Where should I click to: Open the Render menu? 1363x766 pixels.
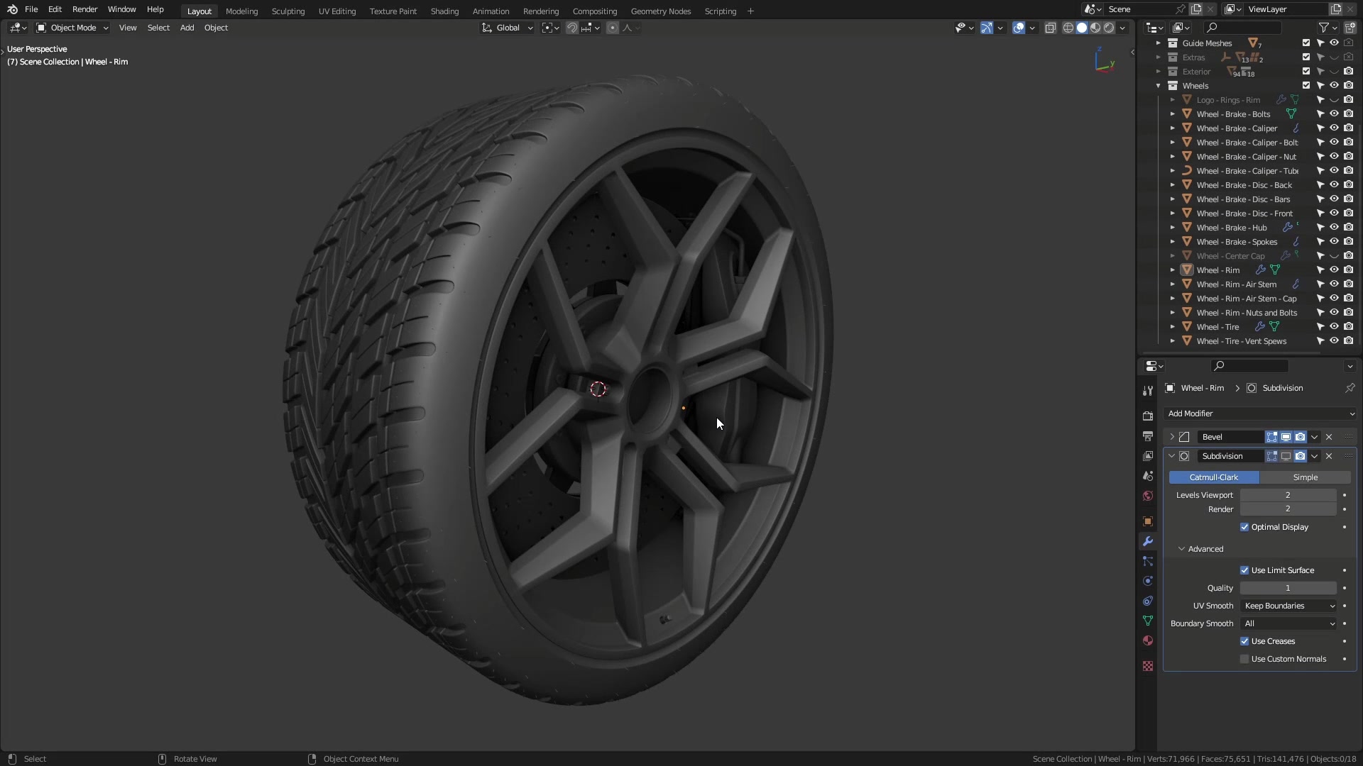(84, 9)
